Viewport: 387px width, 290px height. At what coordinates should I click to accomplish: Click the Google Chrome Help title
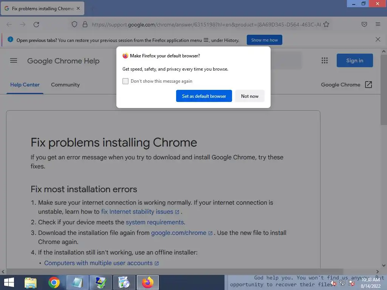pos(63,61)
